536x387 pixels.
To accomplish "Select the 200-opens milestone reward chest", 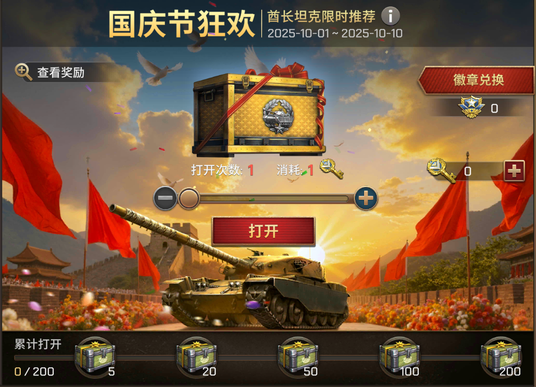I will 501,356.
